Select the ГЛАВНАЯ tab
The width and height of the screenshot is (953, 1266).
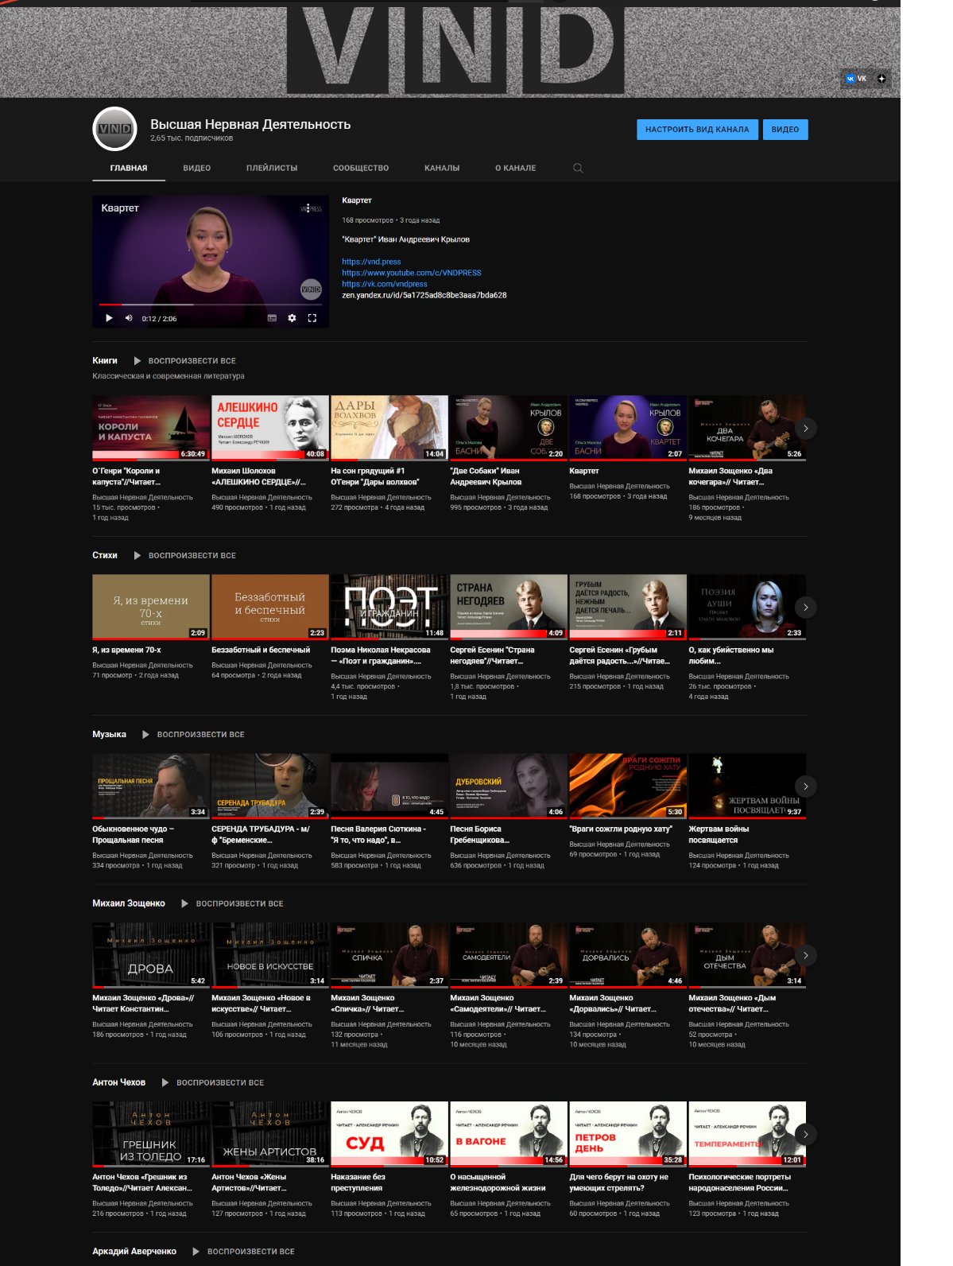pyautogui.click(x=129, y=168)
